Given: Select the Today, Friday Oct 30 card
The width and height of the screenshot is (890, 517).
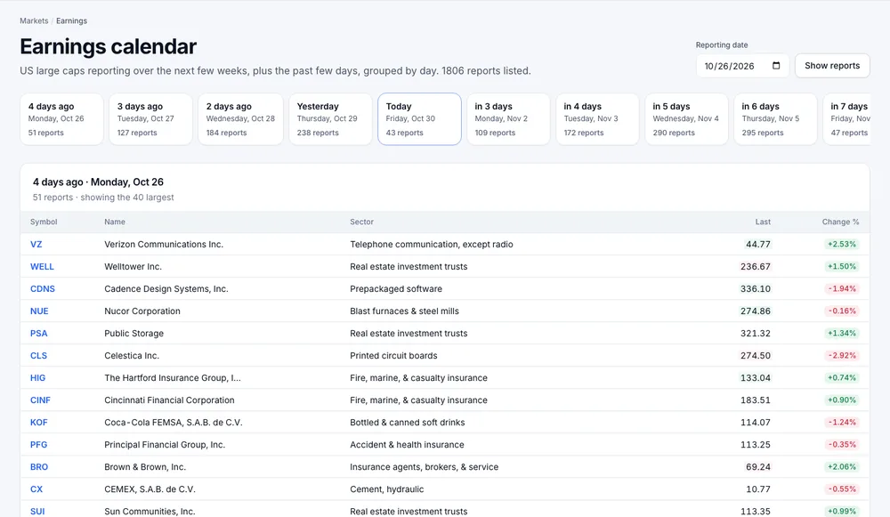Looking at the screenshot, I should (x=419, y=119).
